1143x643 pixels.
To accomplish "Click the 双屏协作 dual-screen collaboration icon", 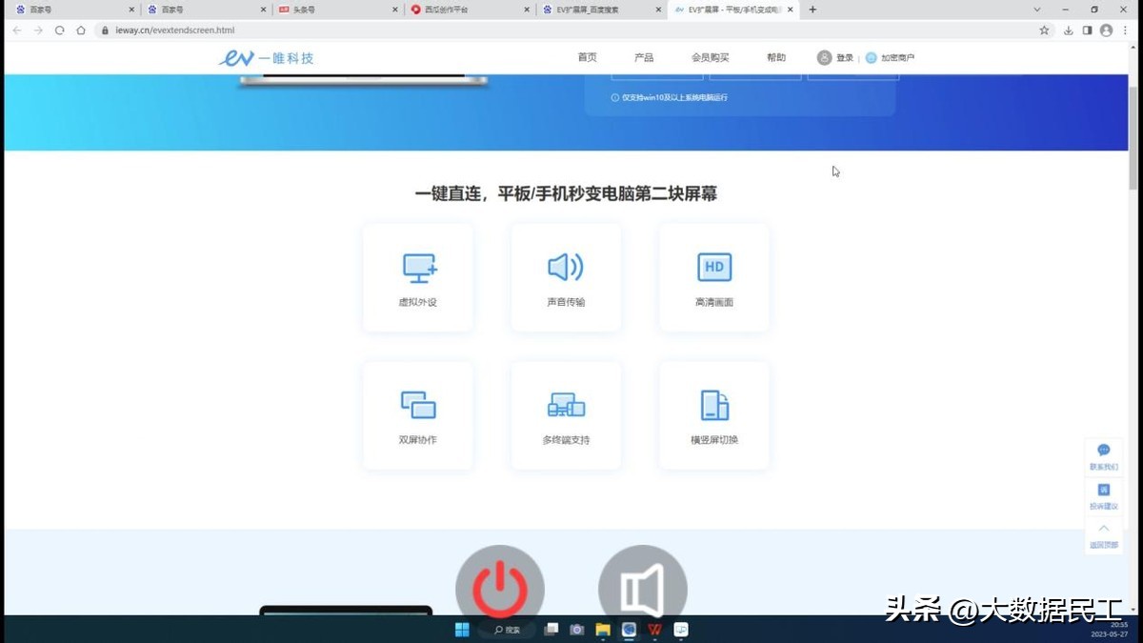I will point(418,405).
